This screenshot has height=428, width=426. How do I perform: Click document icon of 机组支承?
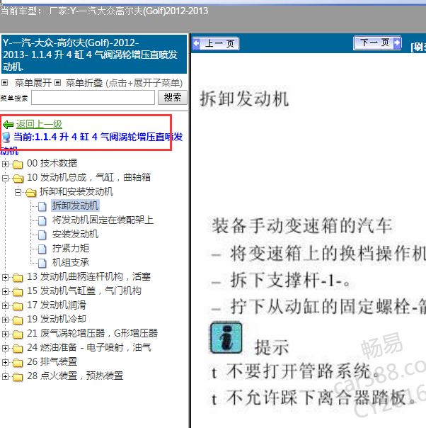(x=42, y=263)
